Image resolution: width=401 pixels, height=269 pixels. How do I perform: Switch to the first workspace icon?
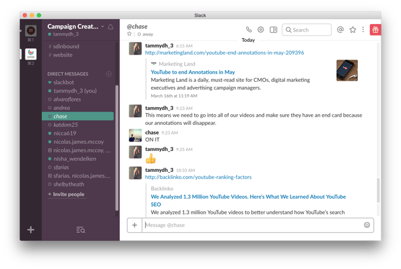click(x=30, y=30)
